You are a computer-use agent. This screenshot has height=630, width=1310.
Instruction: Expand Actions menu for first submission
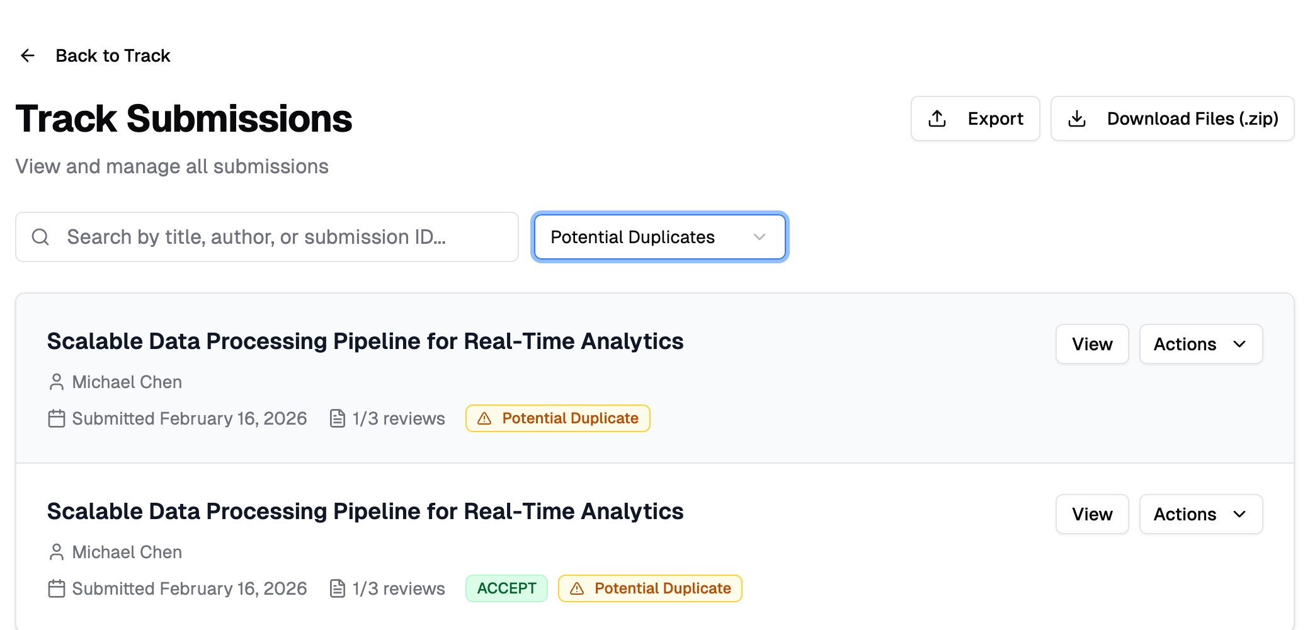(x=1200, y=344)
